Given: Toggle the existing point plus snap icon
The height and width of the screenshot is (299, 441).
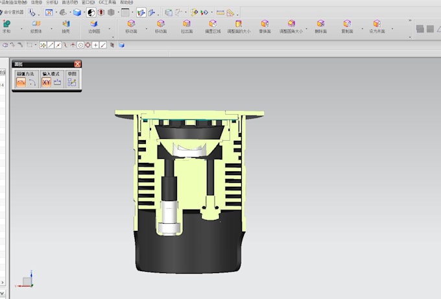Looking at the screenshot, I should click(95, 45).
